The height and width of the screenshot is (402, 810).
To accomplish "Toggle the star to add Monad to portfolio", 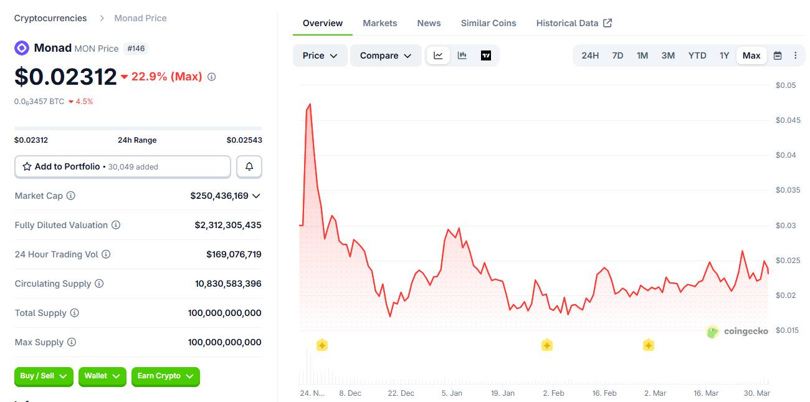I will (26, 166).
